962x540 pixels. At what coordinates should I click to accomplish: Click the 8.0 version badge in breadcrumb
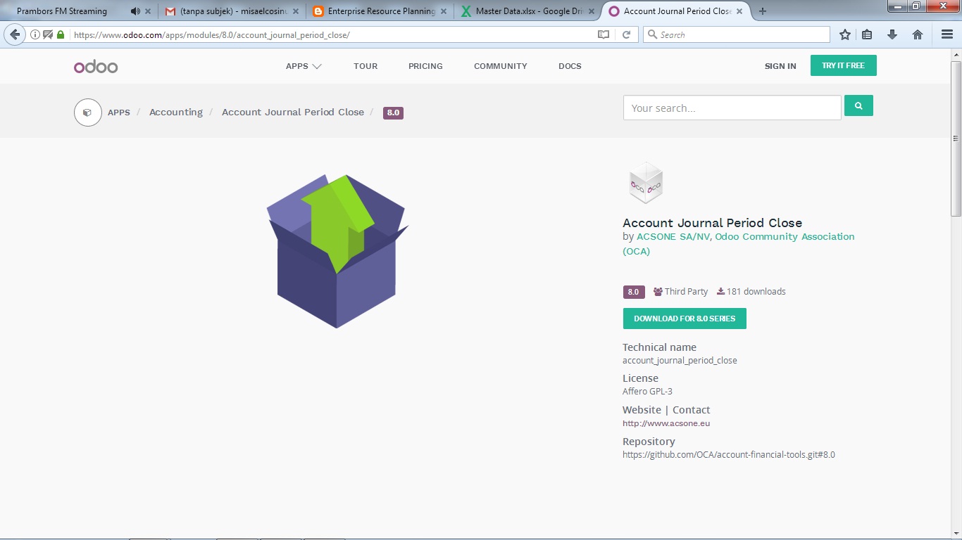coord(393,112)
